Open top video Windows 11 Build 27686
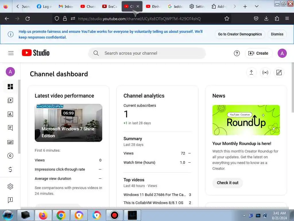294x221 pixels. (x=155, y=195)
